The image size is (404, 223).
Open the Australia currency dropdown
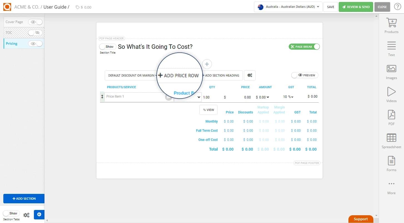tap(288, 7)
